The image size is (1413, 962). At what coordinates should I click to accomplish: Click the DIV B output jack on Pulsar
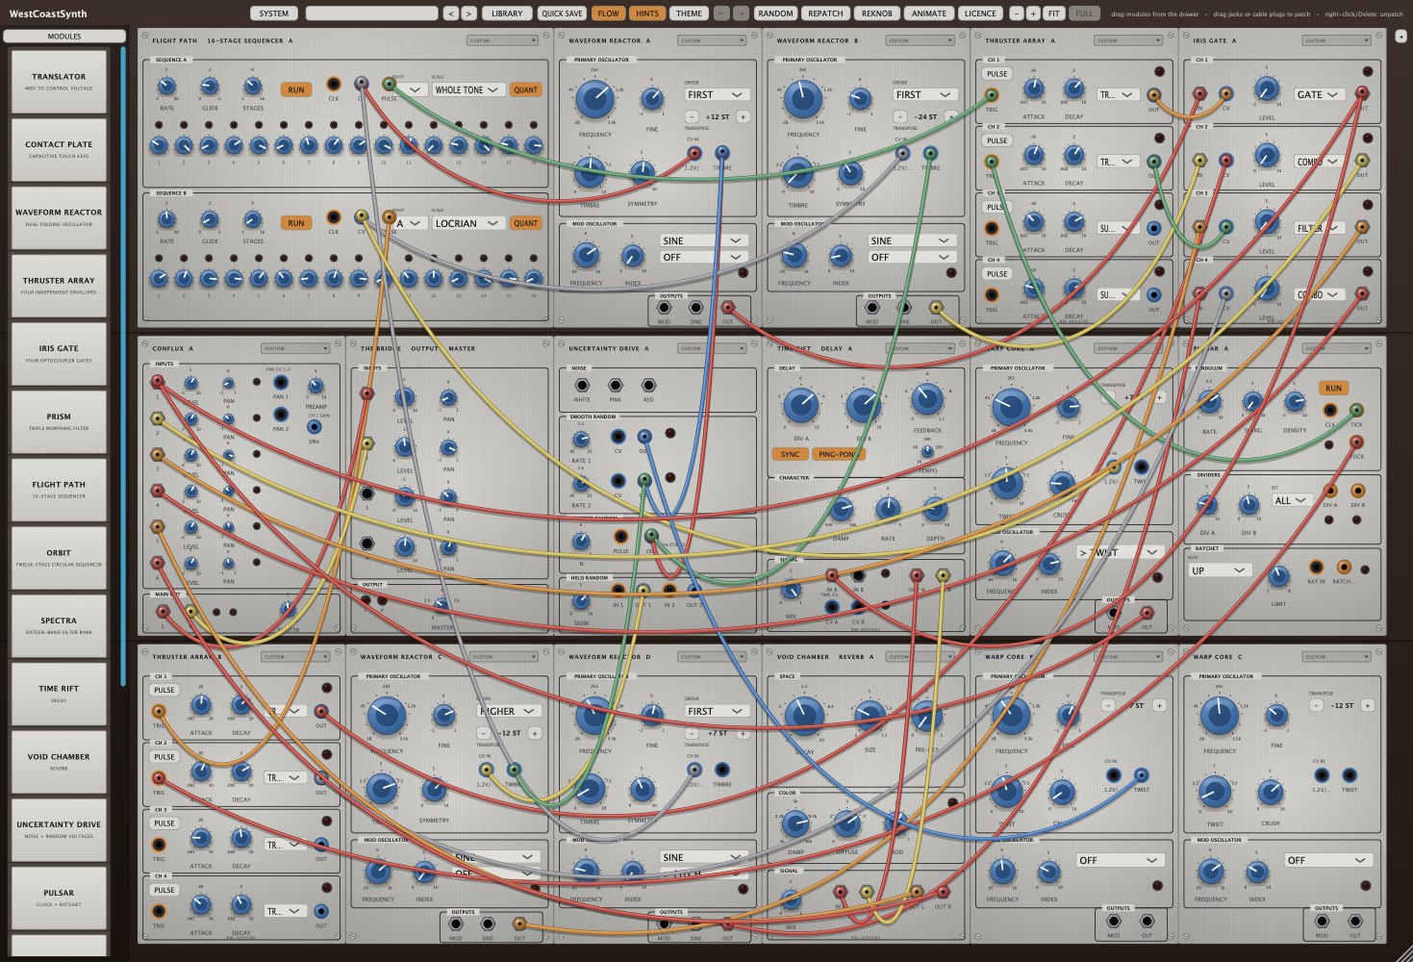[x=1357, y=492]
